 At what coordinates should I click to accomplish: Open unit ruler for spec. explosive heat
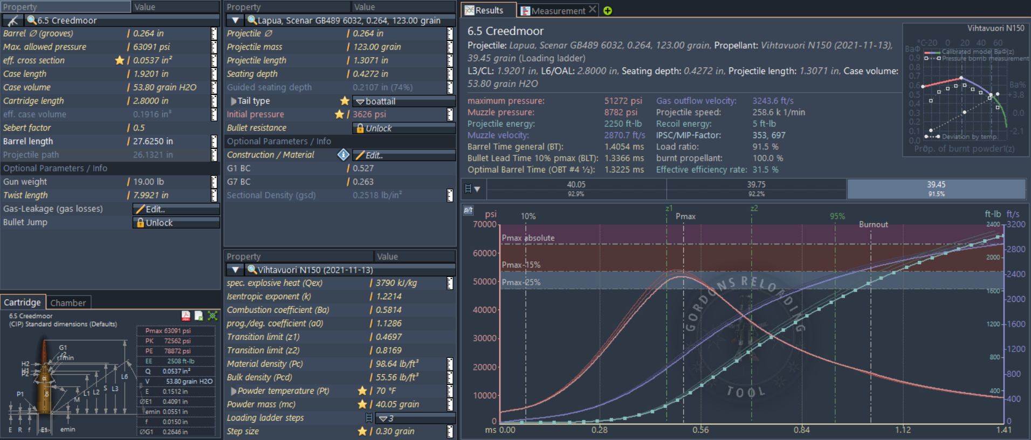[450, 283]
